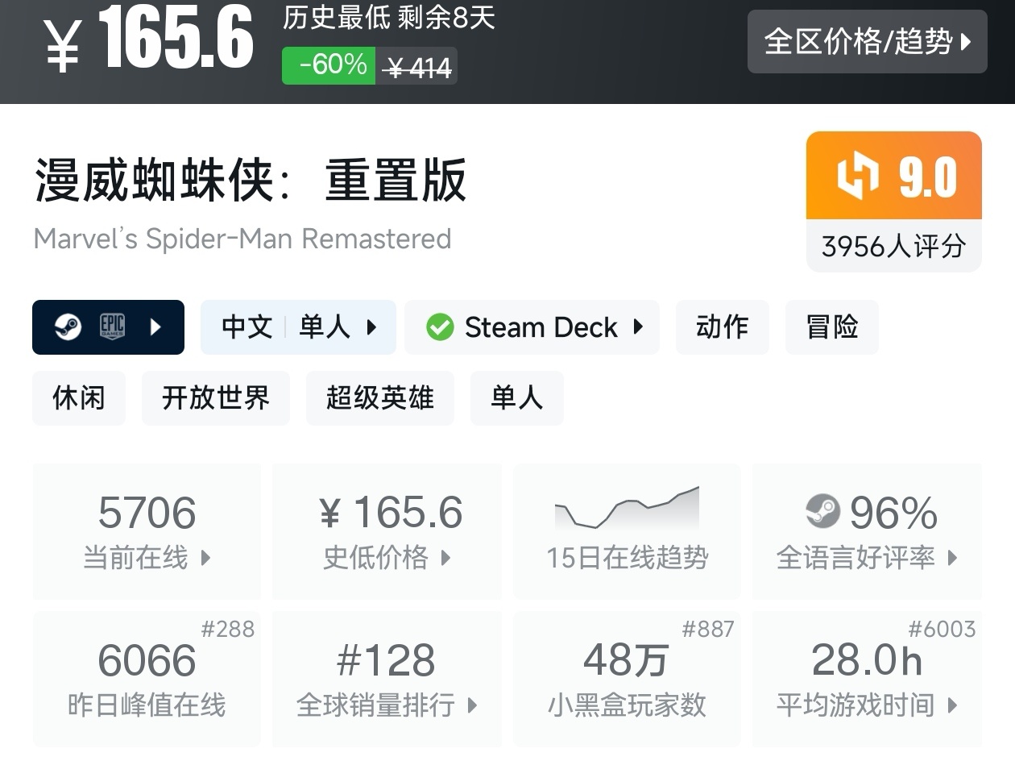Expand the Steam Deck compatibility arrow
Screen dimensions: 1015x761
tap(638, 327)
